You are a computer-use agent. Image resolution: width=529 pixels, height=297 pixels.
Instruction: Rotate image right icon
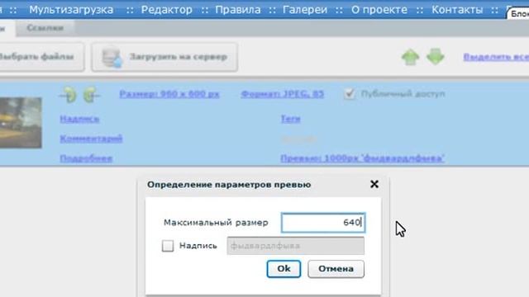click(91, 94)
